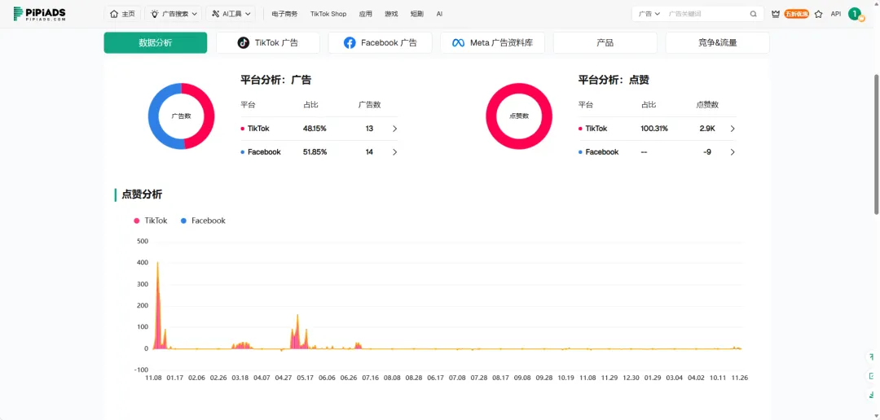
Task: Click the search magnifier icon
Action: point(753,14)
